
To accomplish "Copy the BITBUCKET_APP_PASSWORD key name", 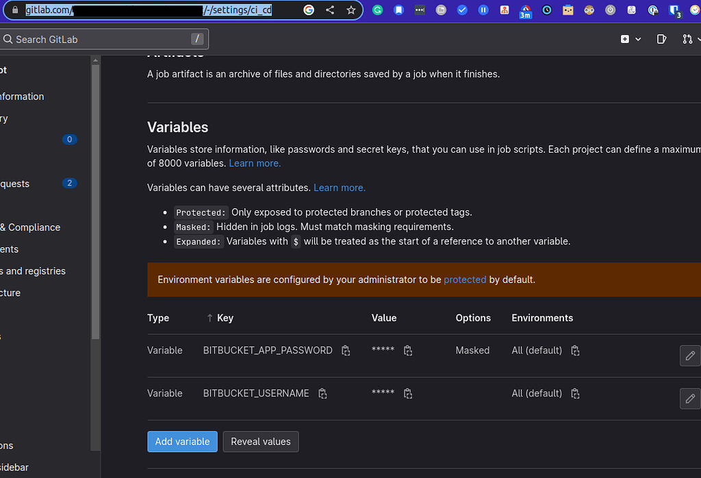I will [346, 350].
